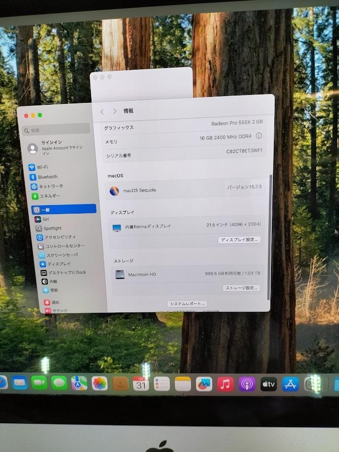The height and width of the screenshot is (452, 339).
Task: Open Messages from the Dock
Action: pyautogui.click(x=59, y=383)
